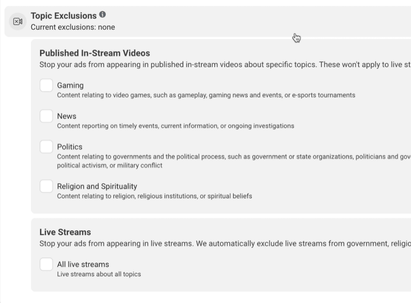Click the All live streams label
Image resolution: width=411 pixels, height=303 pixels.
pos(83,264)
